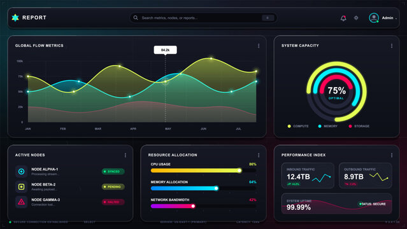Select the NODE BETA-2 row label
407x229 pixels.
click(x=43, y=184)
